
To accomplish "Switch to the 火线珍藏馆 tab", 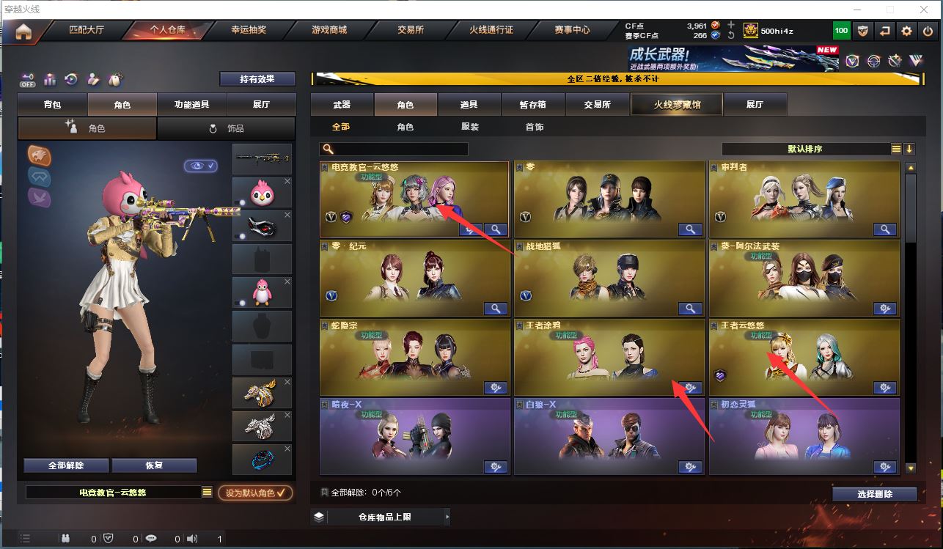I will click(677, 105).
